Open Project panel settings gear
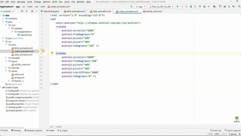Screen dimensions: 241x136 coord(32,11)
